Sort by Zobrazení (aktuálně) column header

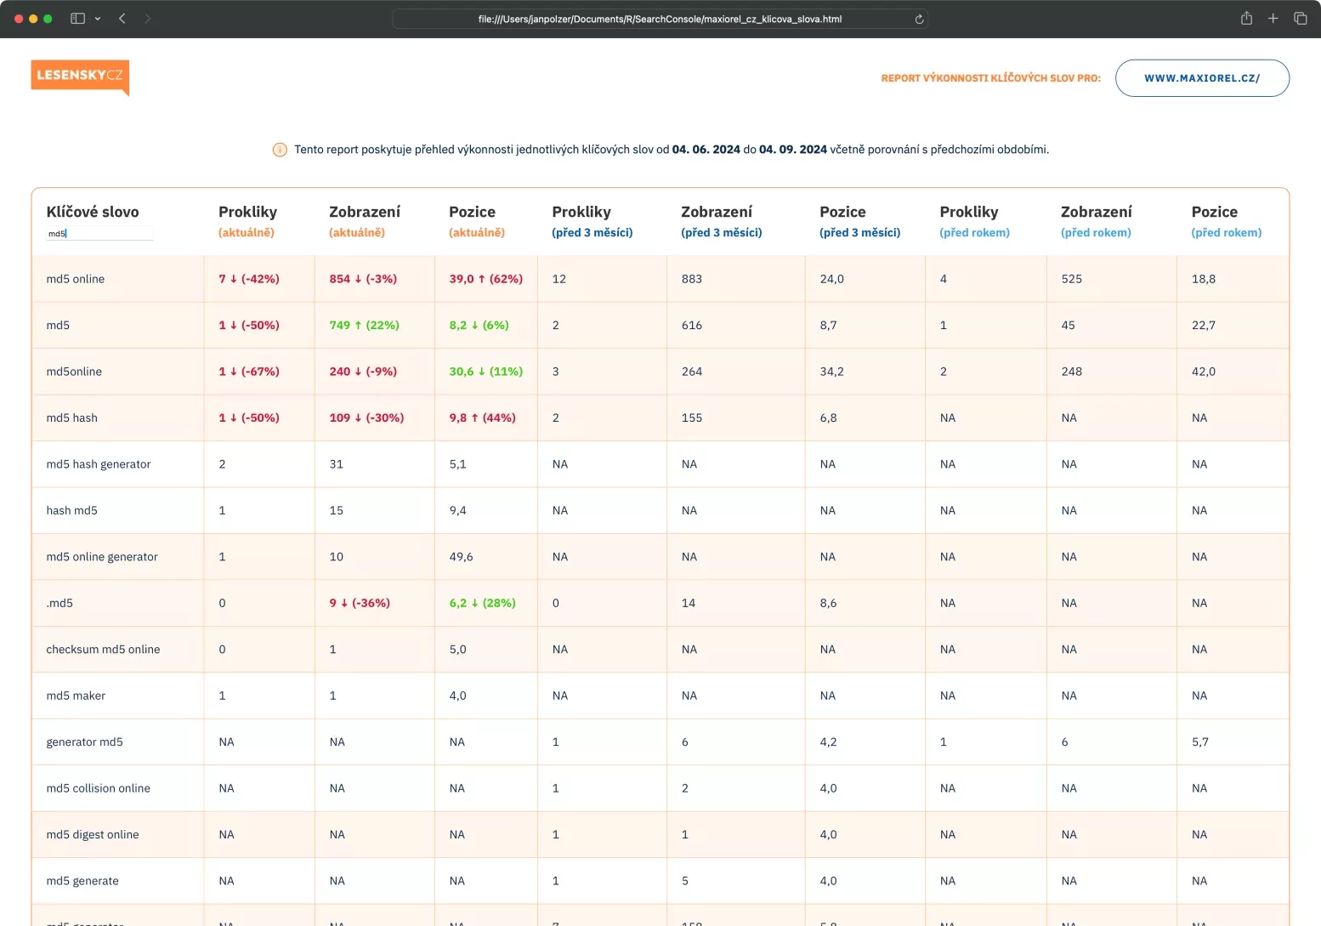365,221
